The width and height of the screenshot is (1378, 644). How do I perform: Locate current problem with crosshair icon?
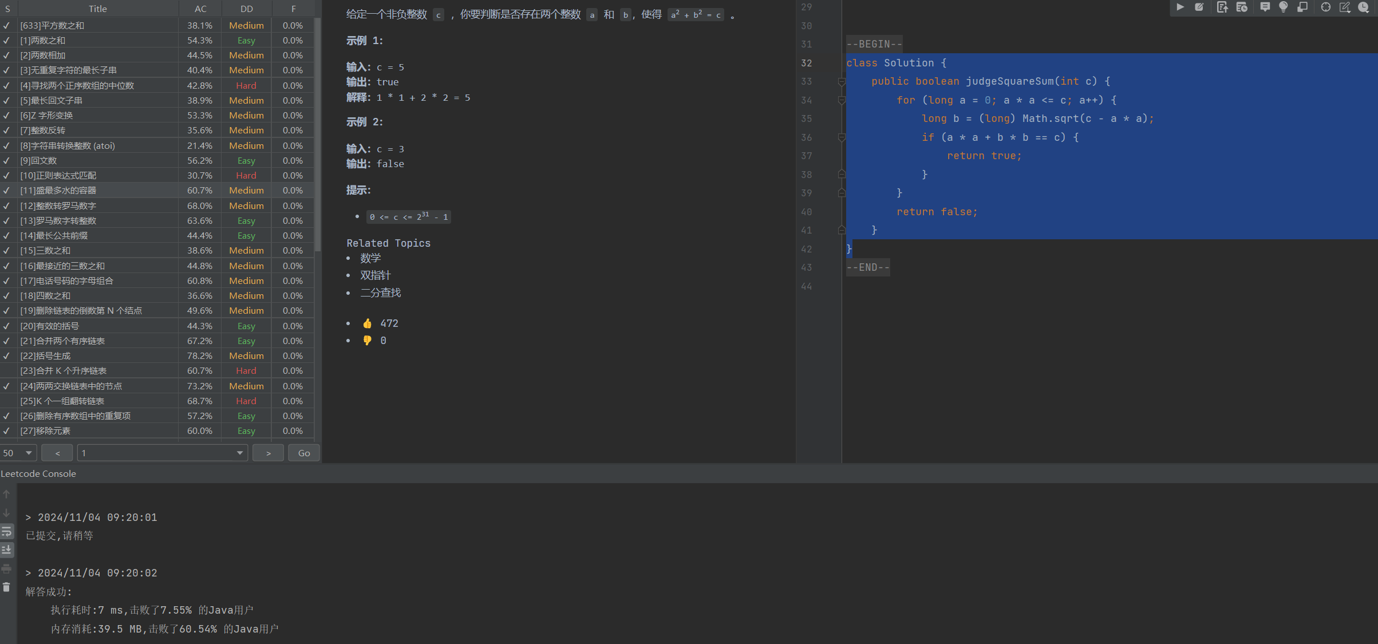tap(1325, 7)
